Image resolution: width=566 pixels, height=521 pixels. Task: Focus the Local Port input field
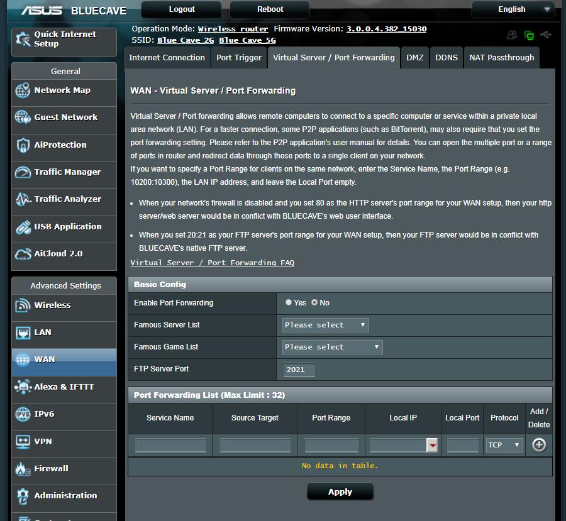point(462,445)
